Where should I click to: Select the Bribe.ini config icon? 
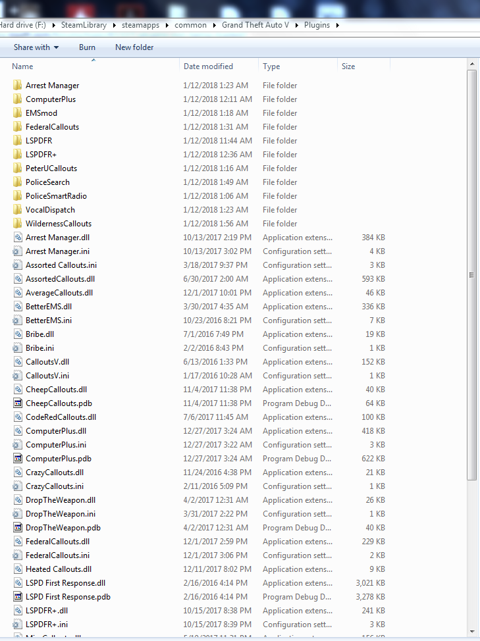tap(17, 348)
